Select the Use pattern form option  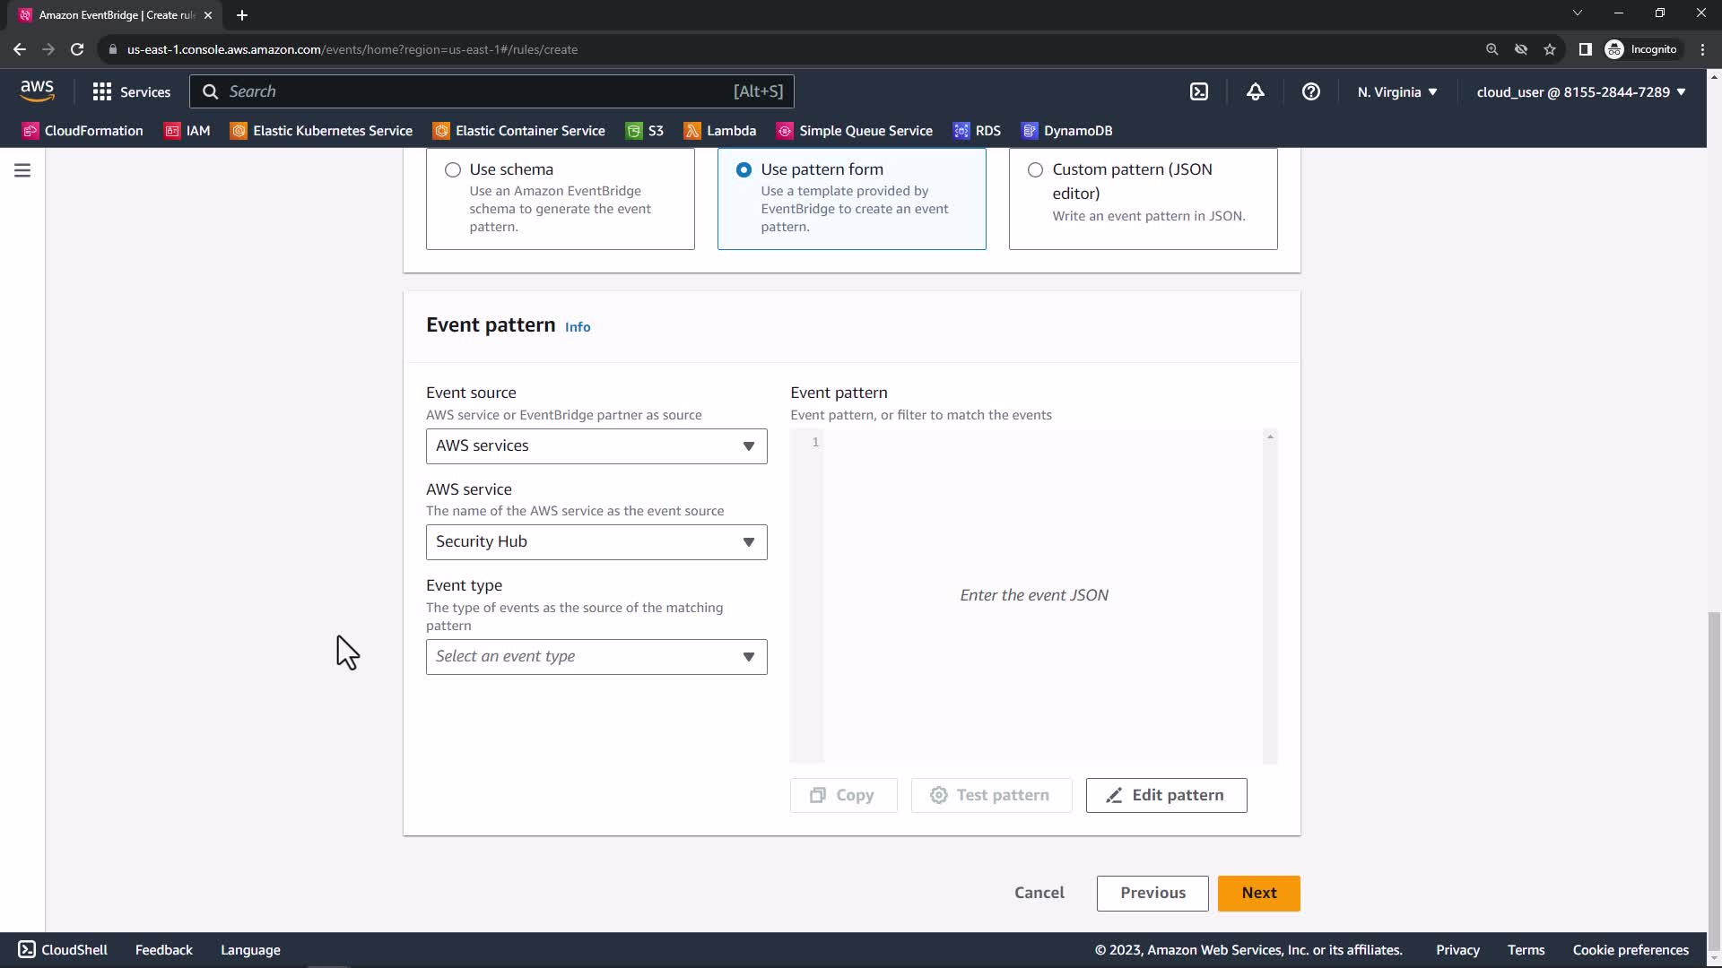click(744, 169)
